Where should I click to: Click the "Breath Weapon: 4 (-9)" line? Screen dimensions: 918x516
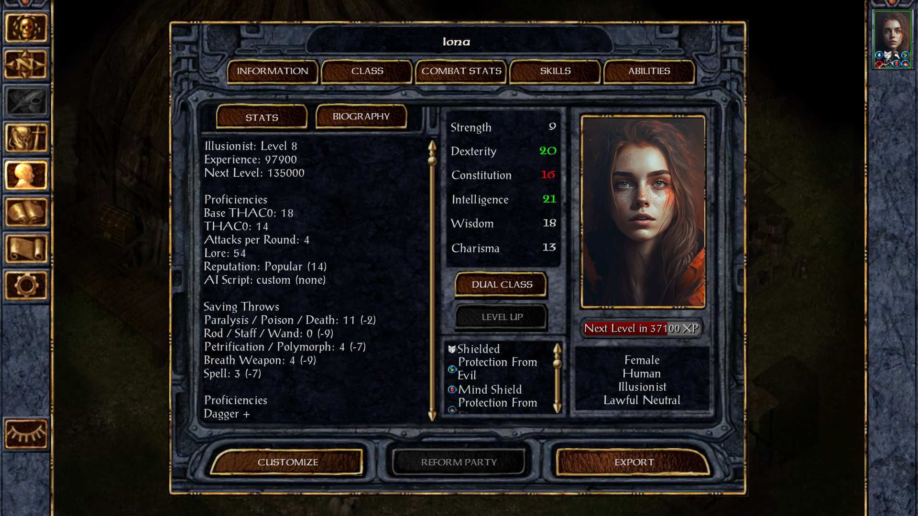260,360
